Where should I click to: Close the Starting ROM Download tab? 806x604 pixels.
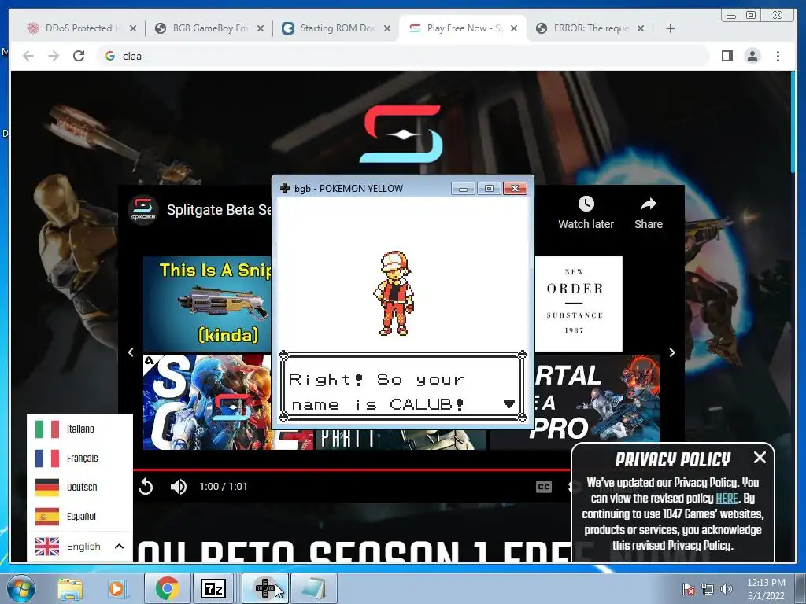387,28
